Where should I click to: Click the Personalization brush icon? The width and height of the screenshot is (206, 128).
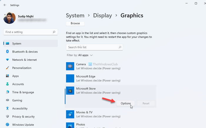(8, 68)
